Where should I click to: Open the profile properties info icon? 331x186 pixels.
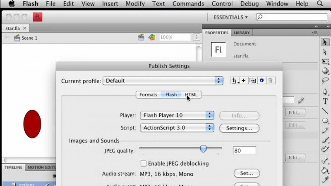coord(261,81)
